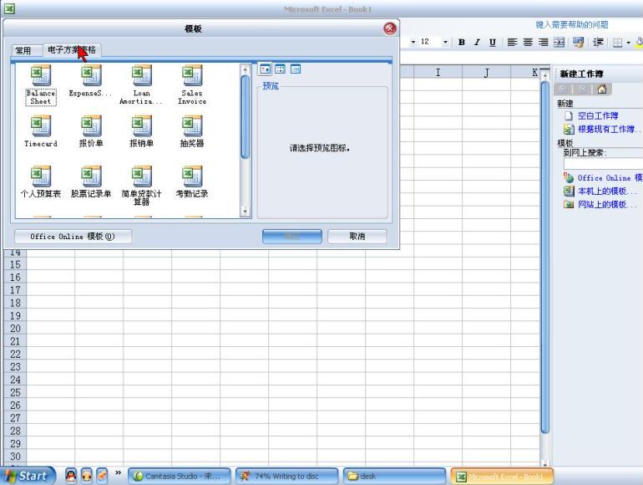Toggle underline formatting
Screen dimensions: 643x485
pos(493,43)
